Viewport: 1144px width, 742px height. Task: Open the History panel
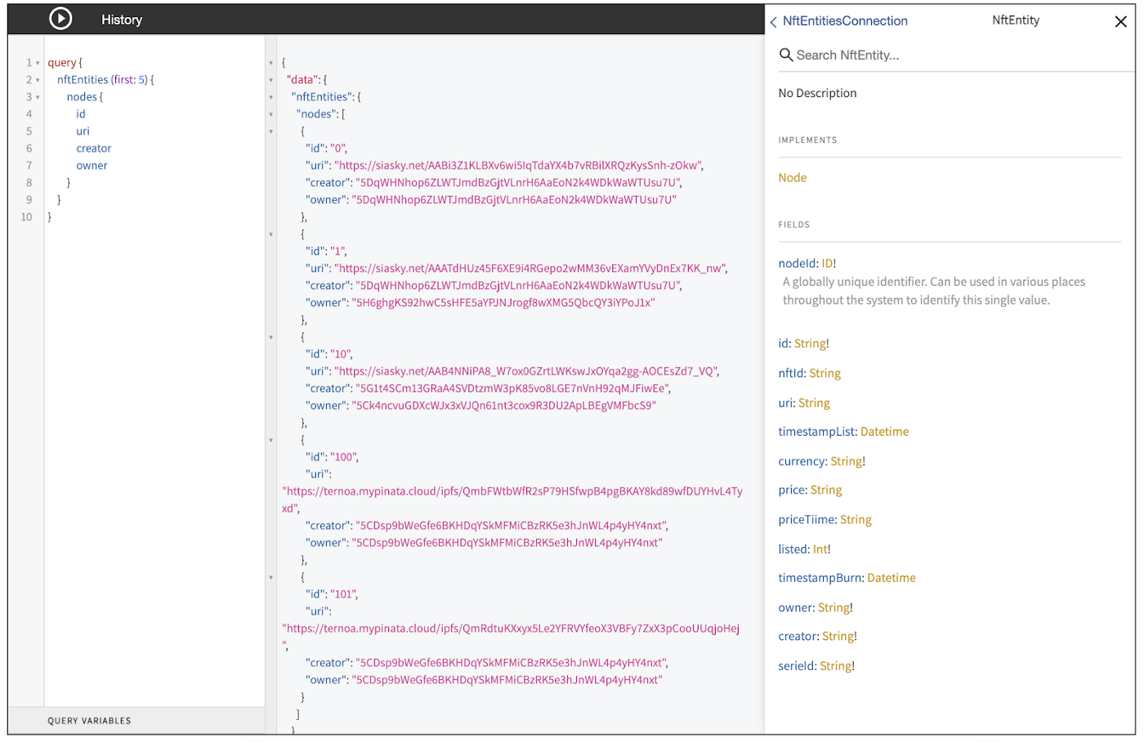[x=122, y=20]
